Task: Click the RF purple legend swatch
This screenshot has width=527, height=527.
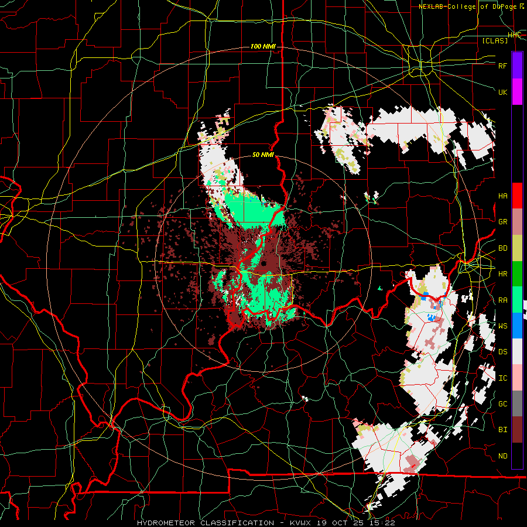Action: [517, 66]
